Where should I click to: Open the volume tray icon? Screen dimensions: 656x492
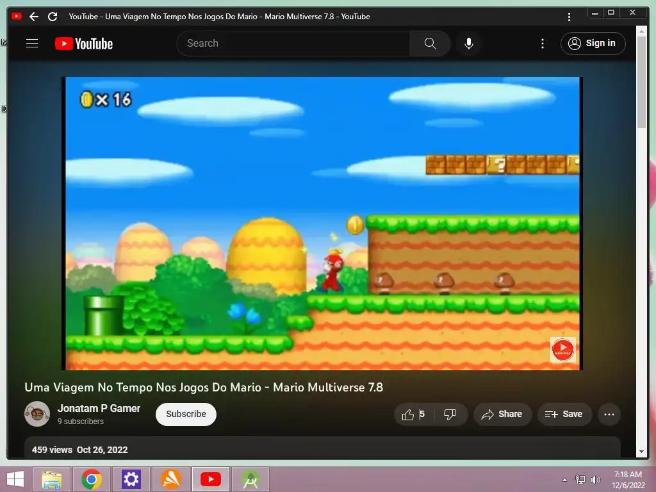pyautogui.click(x=596, y=480)
